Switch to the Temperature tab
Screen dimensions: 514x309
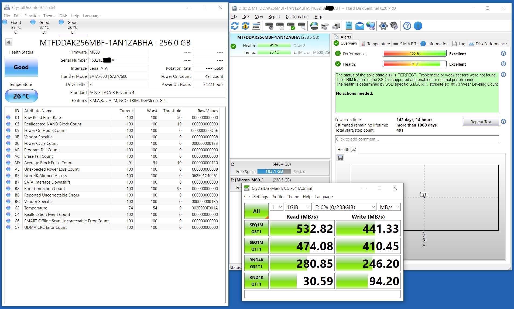[375, 44]
